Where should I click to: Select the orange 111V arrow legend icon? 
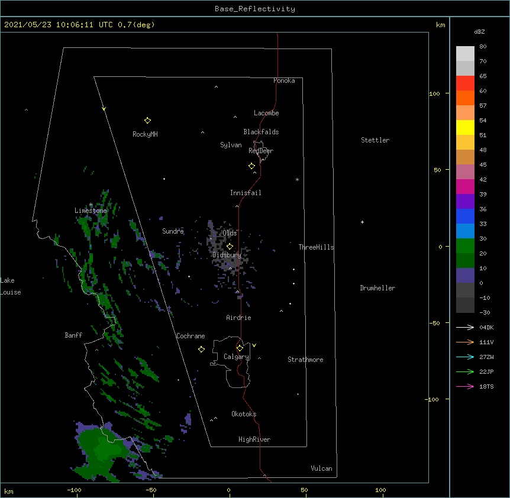(465, 342)
